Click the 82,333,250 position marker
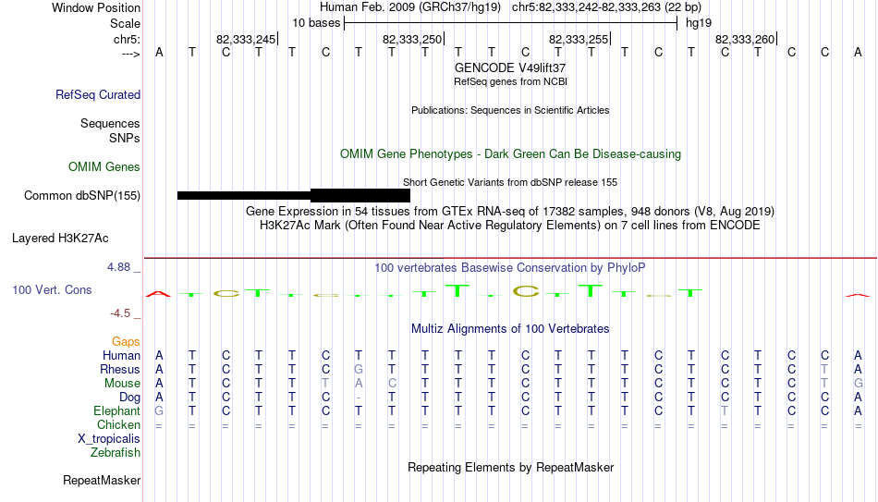 [x=413, y=39]
